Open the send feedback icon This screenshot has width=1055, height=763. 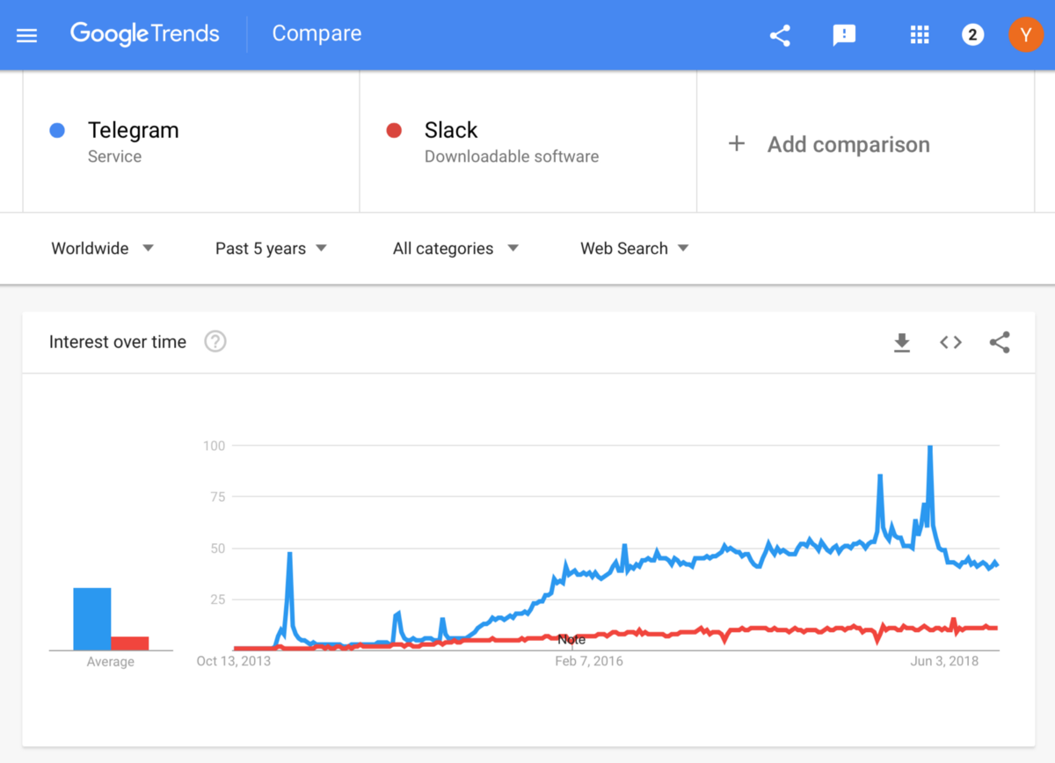point(844,35)
